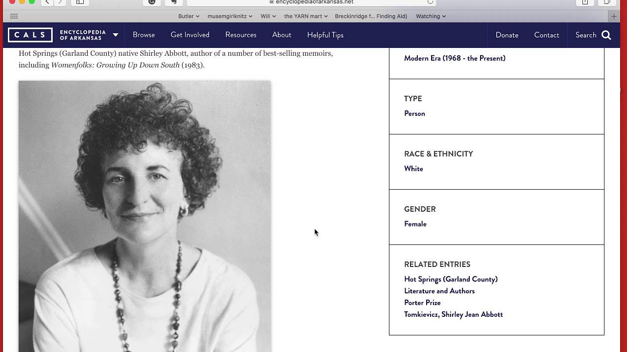Click the RACE & ETHNICITY heading
This screenshot has width=627, height=352.
click(x=438, y=154)
